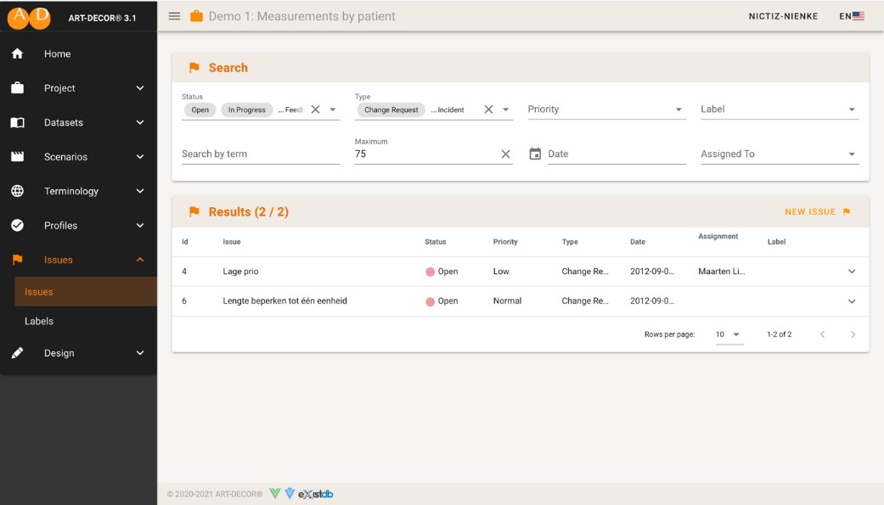The image size is (884, 505).
Task: Open the Assigned To dropdown
Action: click(x=852, y=154)
